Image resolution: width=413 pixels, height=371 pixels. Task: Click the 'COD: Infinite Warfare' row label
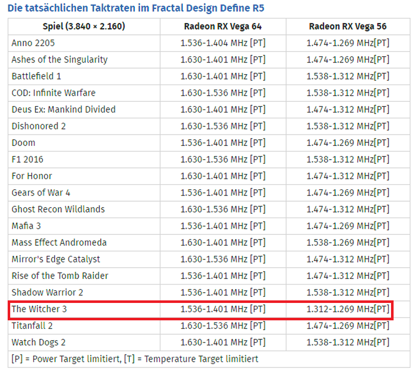54,93
